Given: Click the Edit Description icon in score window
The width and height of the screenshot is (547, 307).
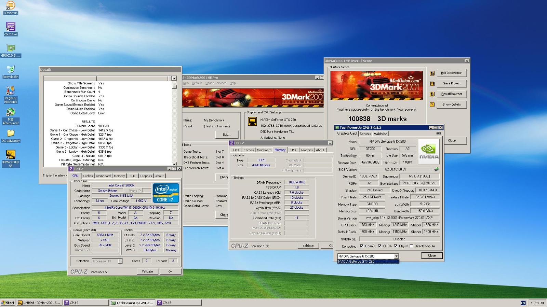Looking at the screenshot, I should [x=432, y=73].
